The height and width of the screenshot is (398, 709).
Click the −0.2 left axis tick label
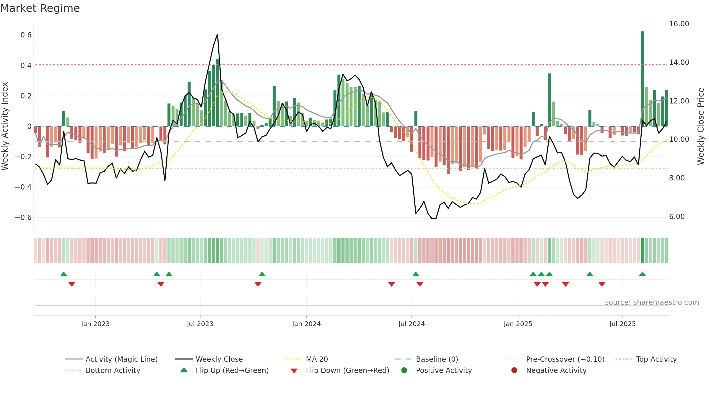tap(23, 157)
